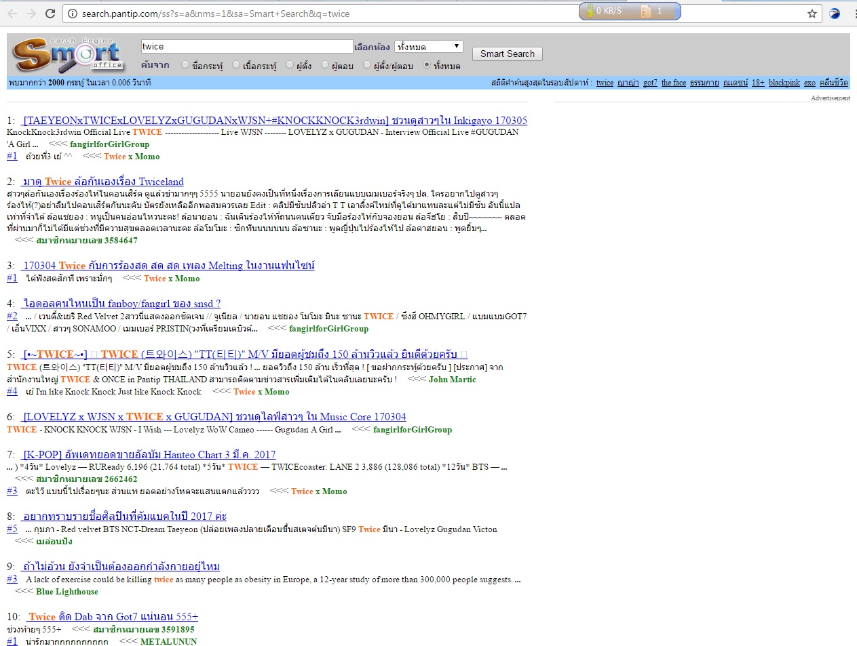Open comment #5 under result 8
Screen dimensions: 857x646
(12, 529)
